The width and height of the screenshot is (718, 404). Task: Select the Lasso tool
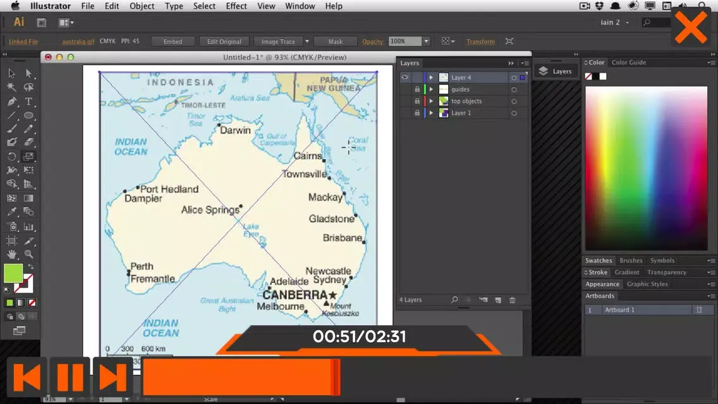[28, 87]
